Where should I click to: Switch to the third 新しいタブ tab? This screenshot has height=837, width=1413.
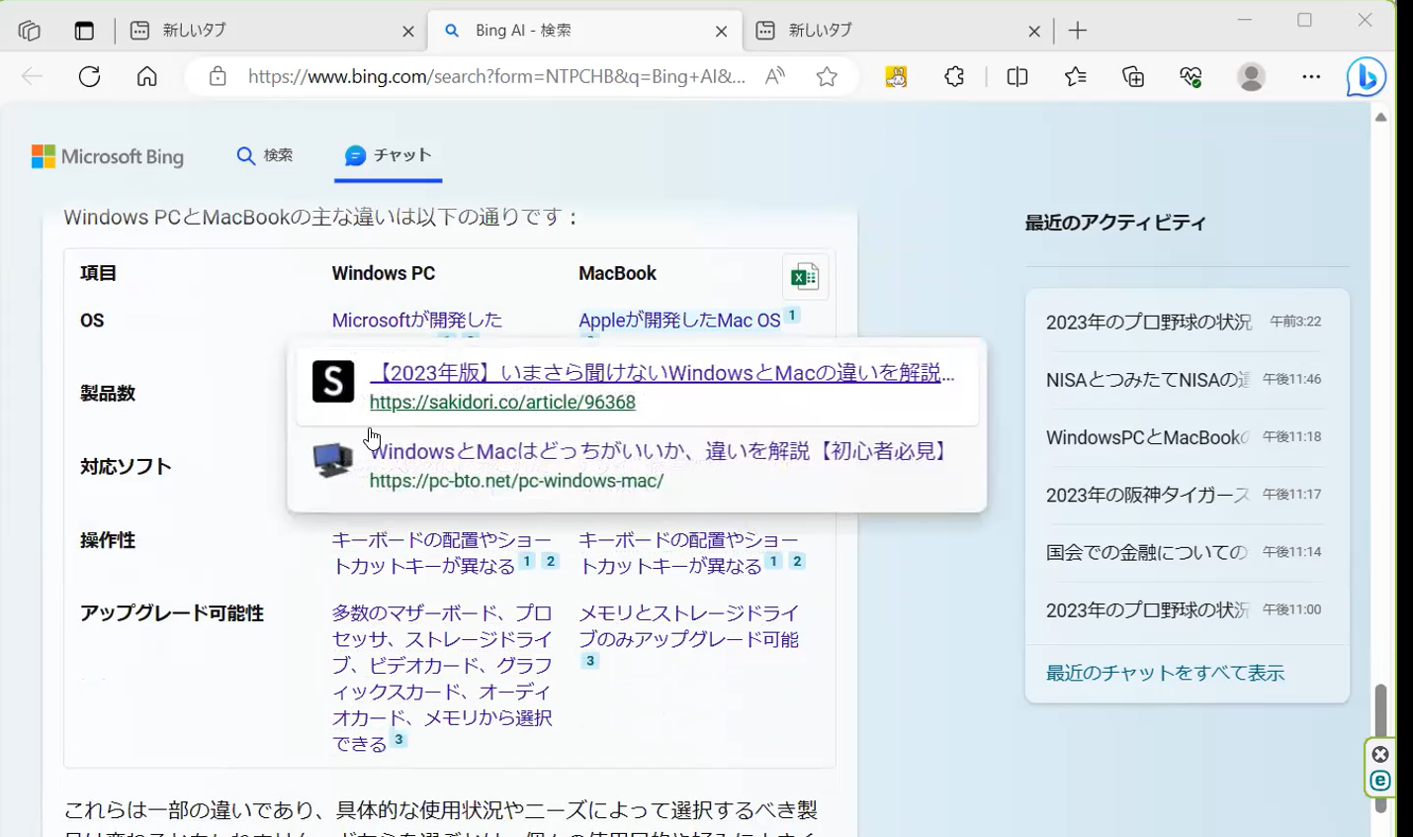[x=898, y=31]
